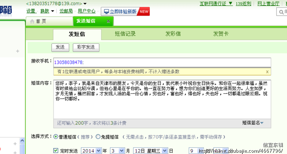Expand the 短信签名 dropdown
Viewport: 287px width, 154px height.
(253, 123)
